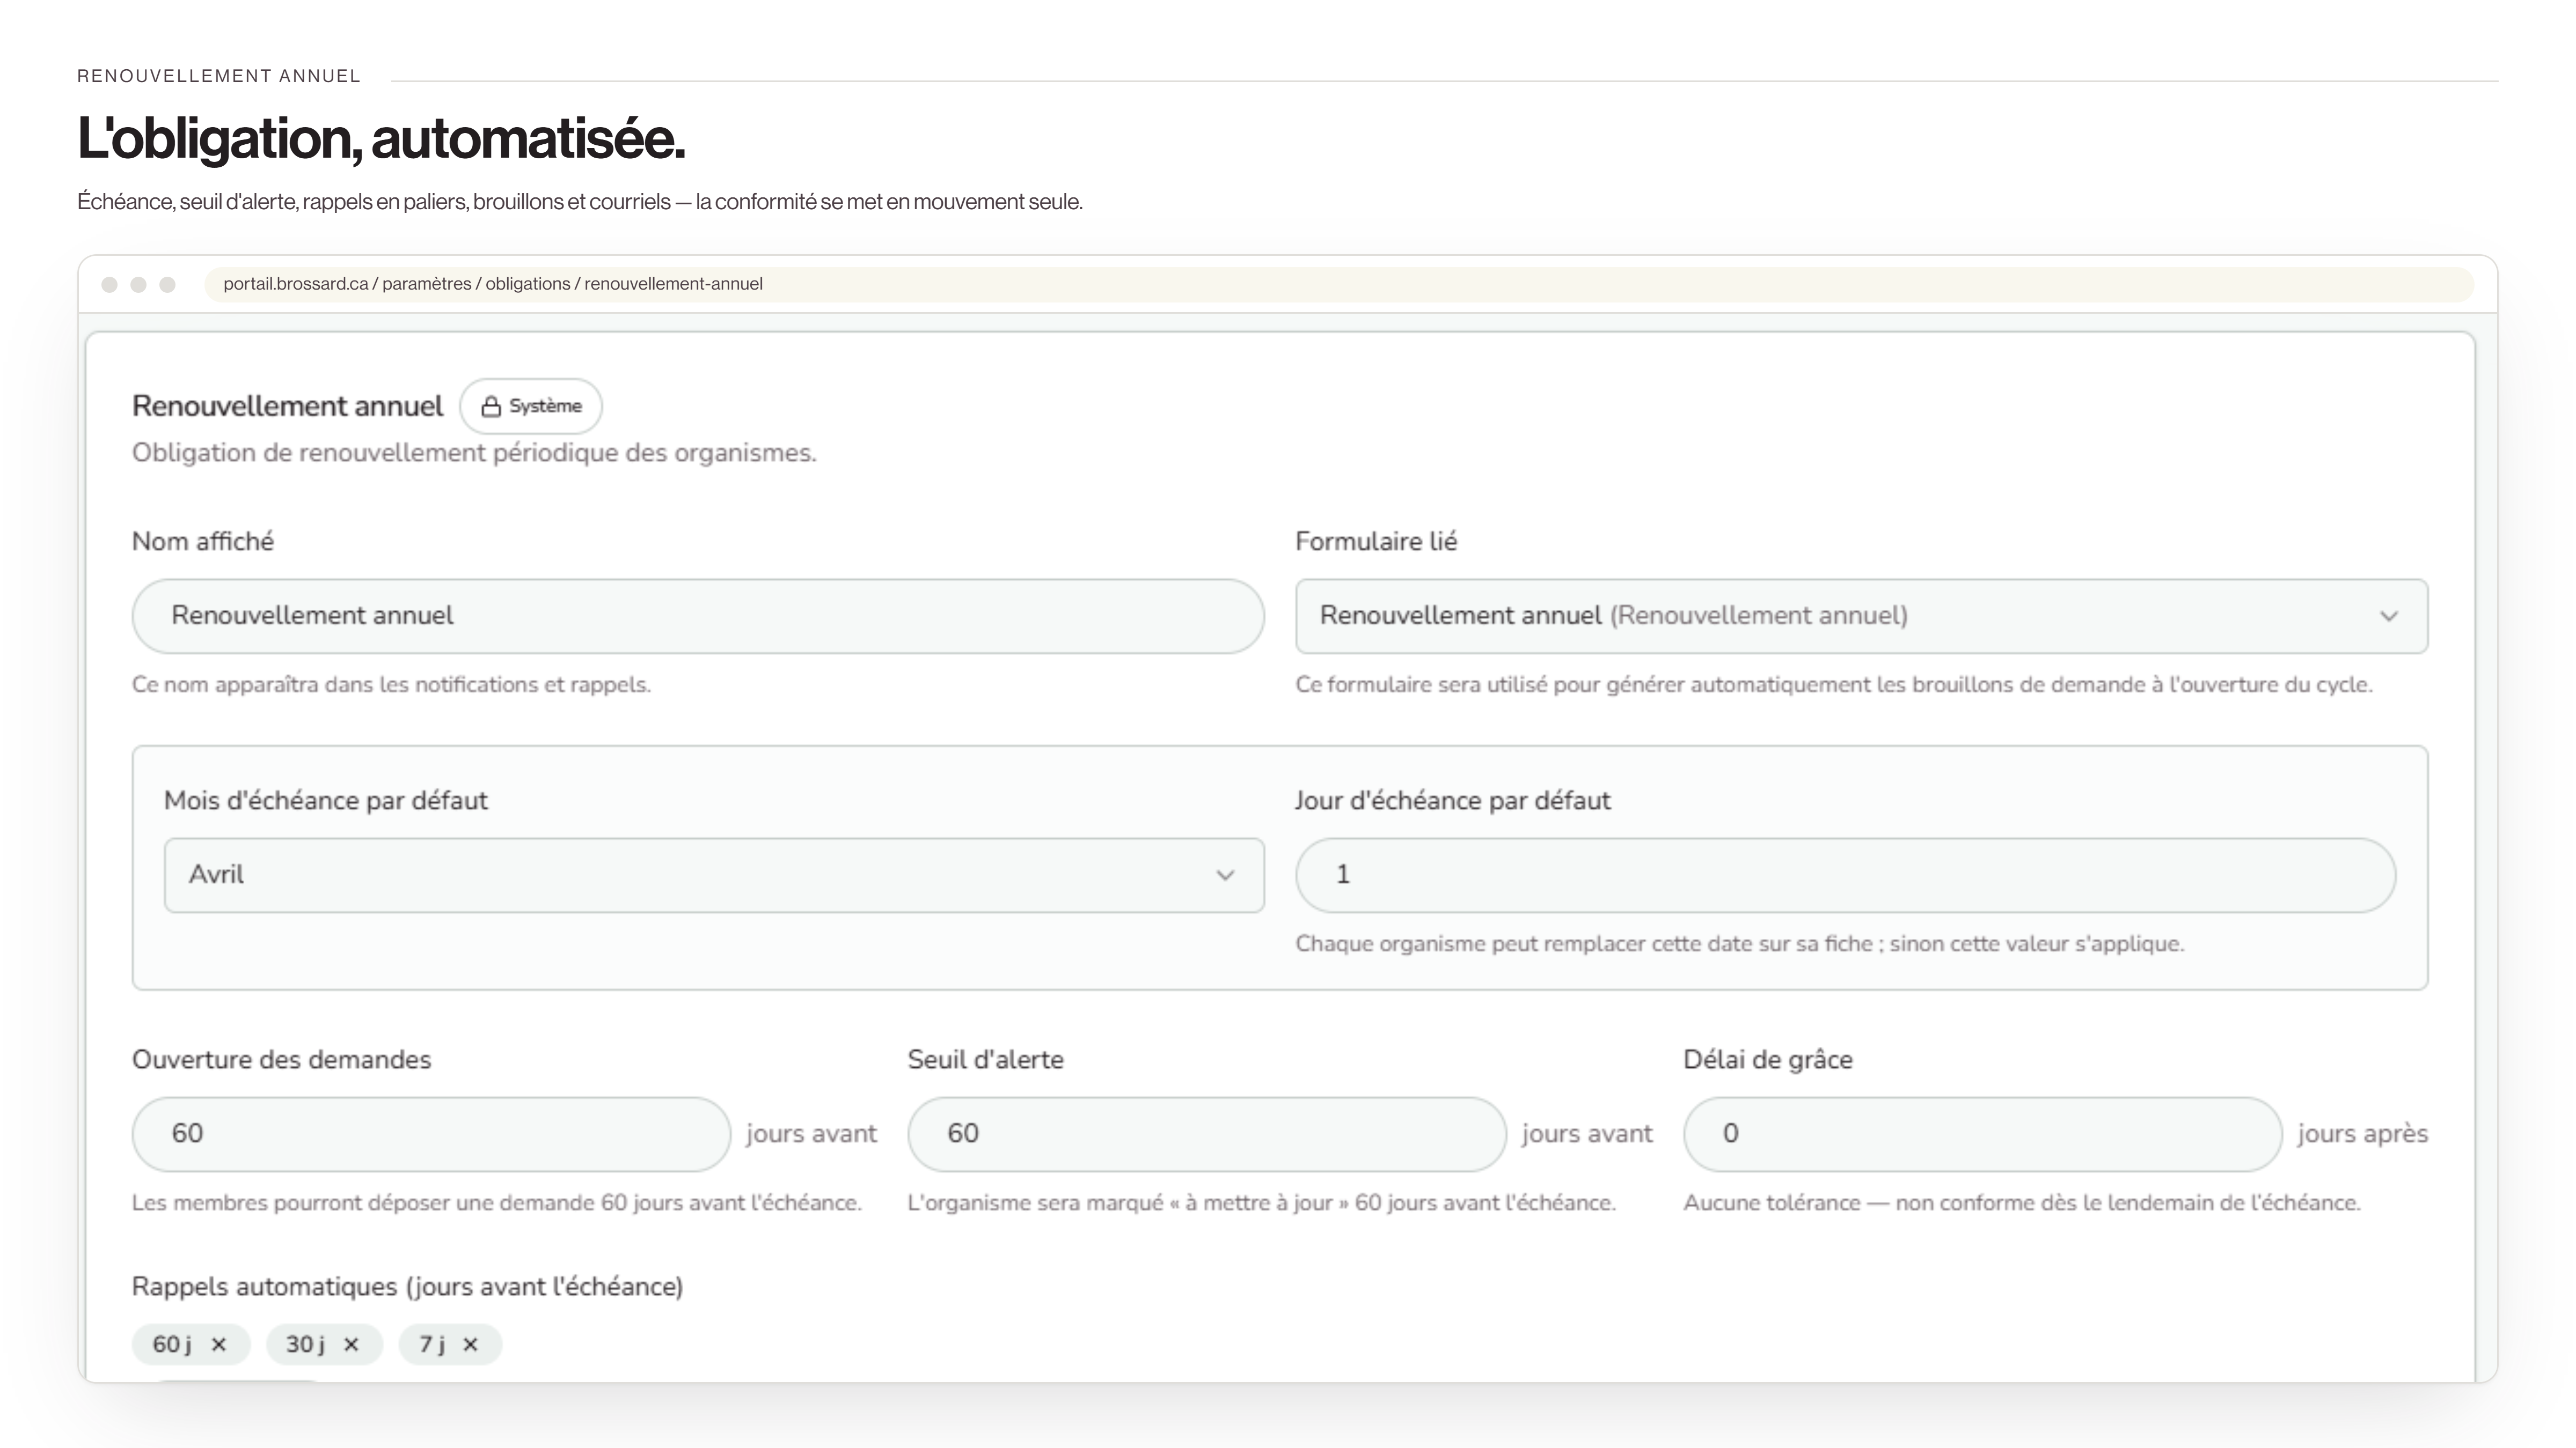
Task: Click the "L'obligation, automatisée." headline
Action: tap(381, 138)
